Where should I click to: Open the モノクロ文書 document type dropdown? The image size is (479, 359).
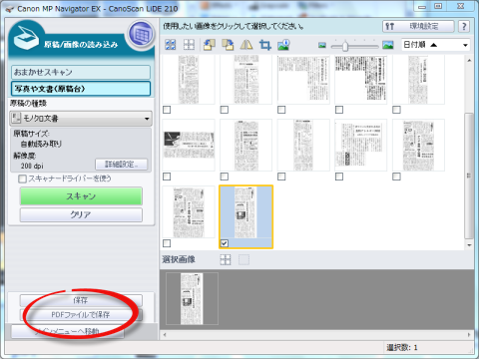pos(81,119)
